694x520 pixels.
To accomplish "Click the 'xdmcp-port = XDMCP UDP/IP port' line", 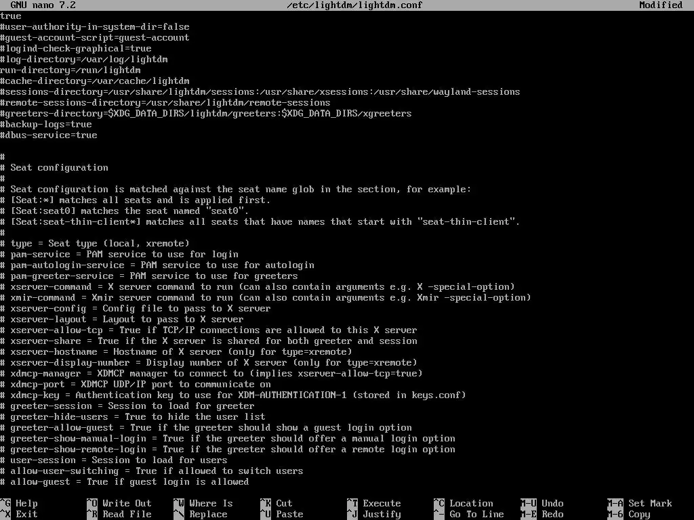I will 136,385.
